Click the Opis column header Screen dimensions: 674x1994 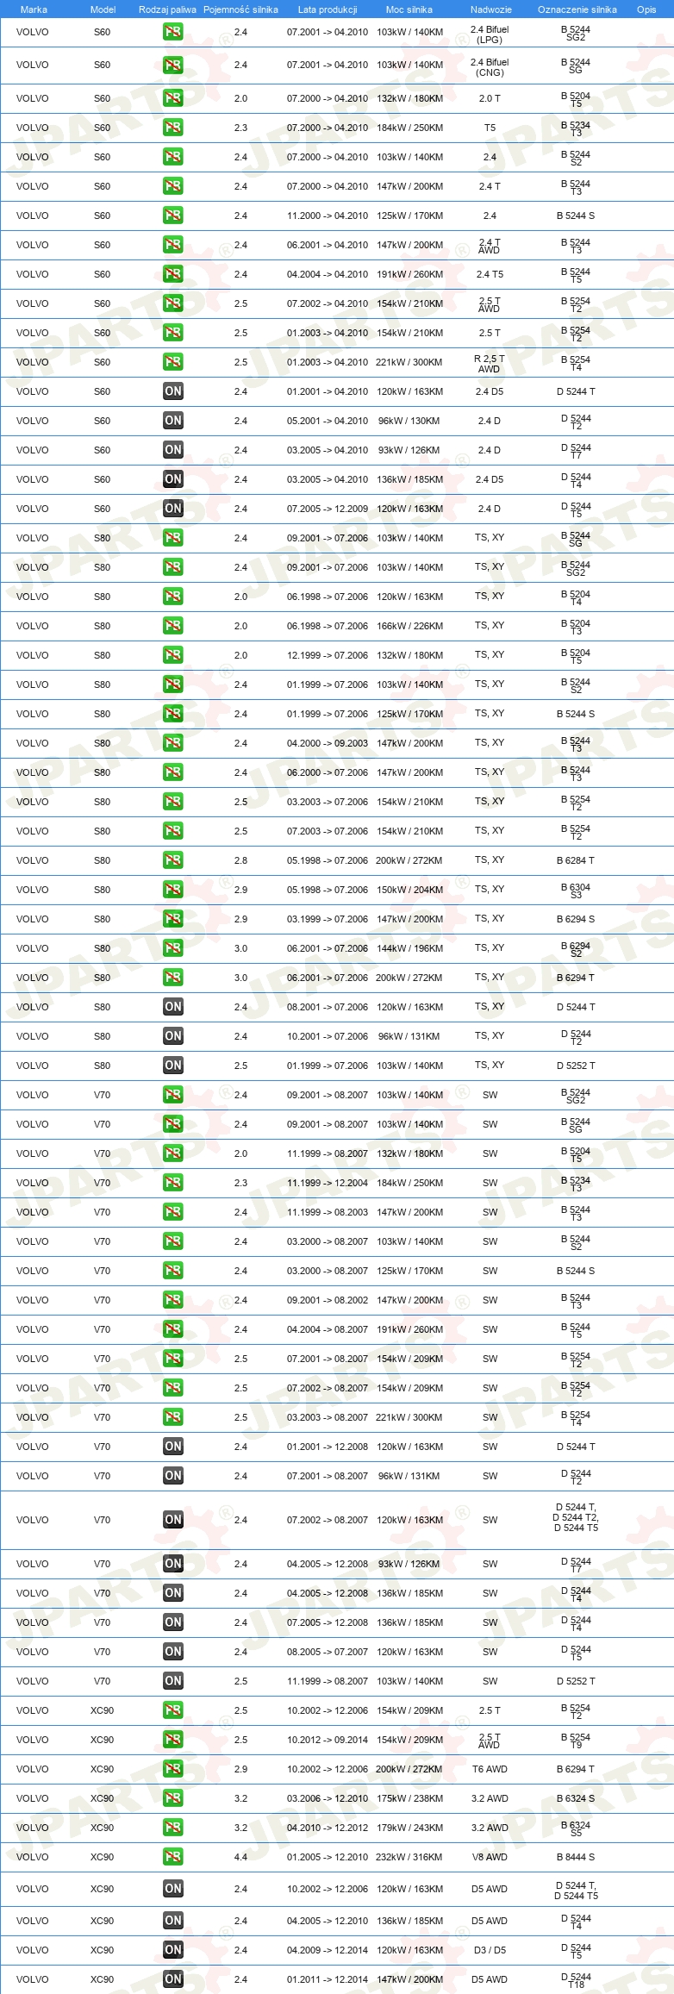tap(646, 9)
